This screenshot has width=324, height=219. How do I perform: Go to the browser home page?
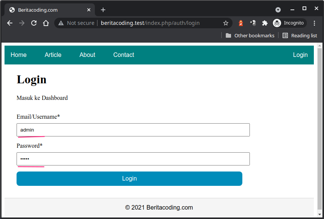(46, 23)
